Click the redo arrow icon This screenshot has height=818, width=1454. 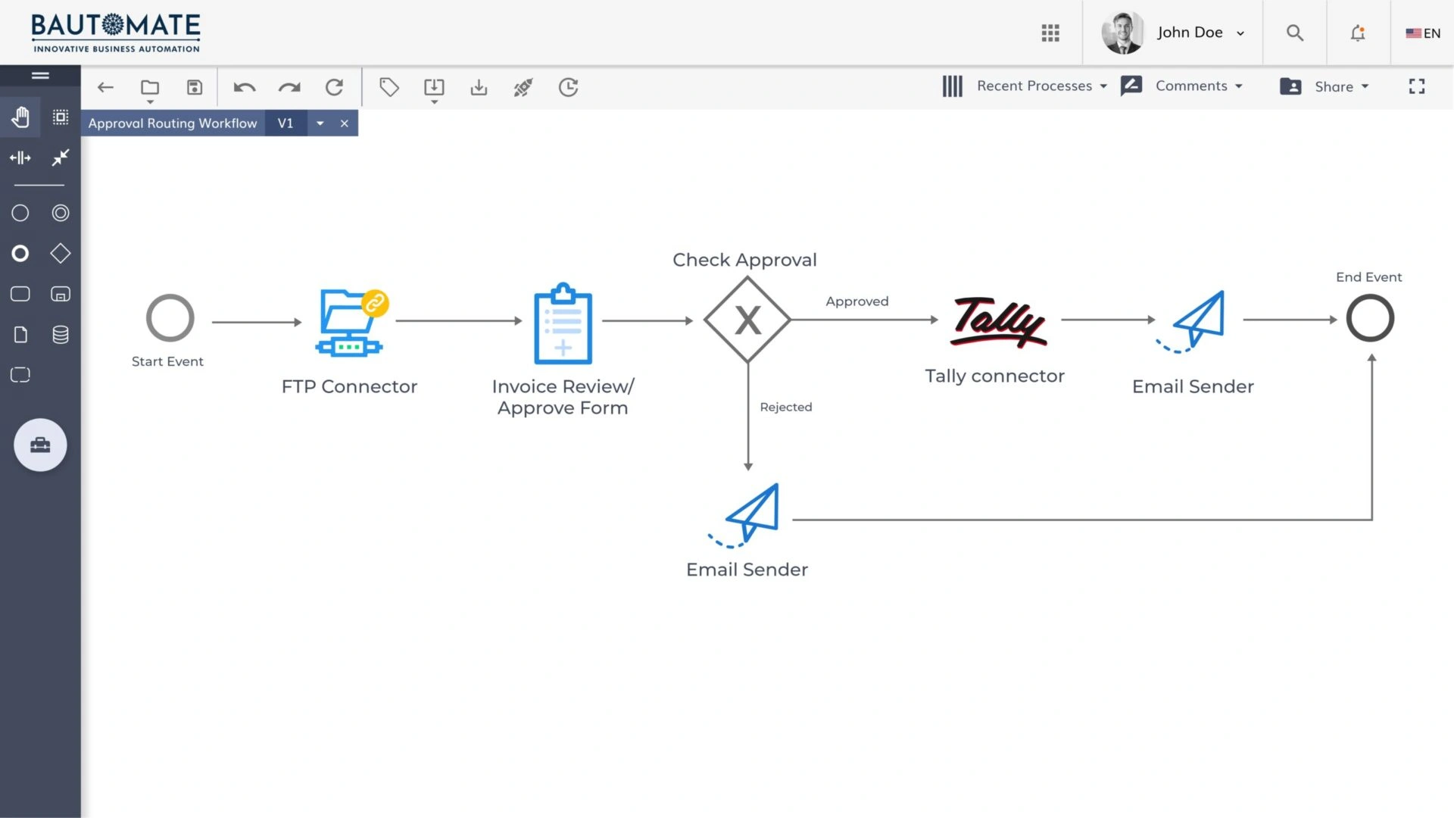tap(289, 87)
